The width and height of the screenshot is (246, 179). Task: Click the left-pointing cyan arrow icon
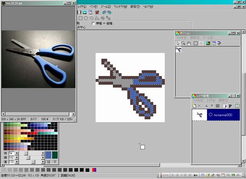click(104, 13)
